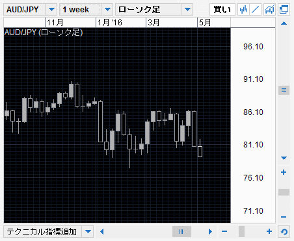Viewport: 294px width, 241px height.
Task: Move price axis up with top arrow
Action: coord(284,23)
